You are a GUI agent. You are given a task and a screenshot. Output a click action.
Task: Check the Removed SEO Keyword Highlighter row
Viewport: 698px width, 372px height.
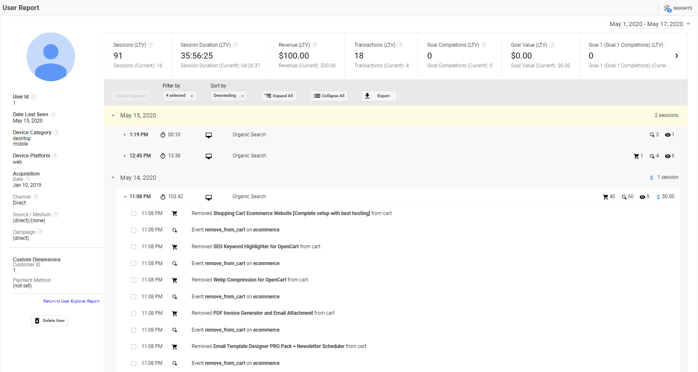(x=134, y=247)
